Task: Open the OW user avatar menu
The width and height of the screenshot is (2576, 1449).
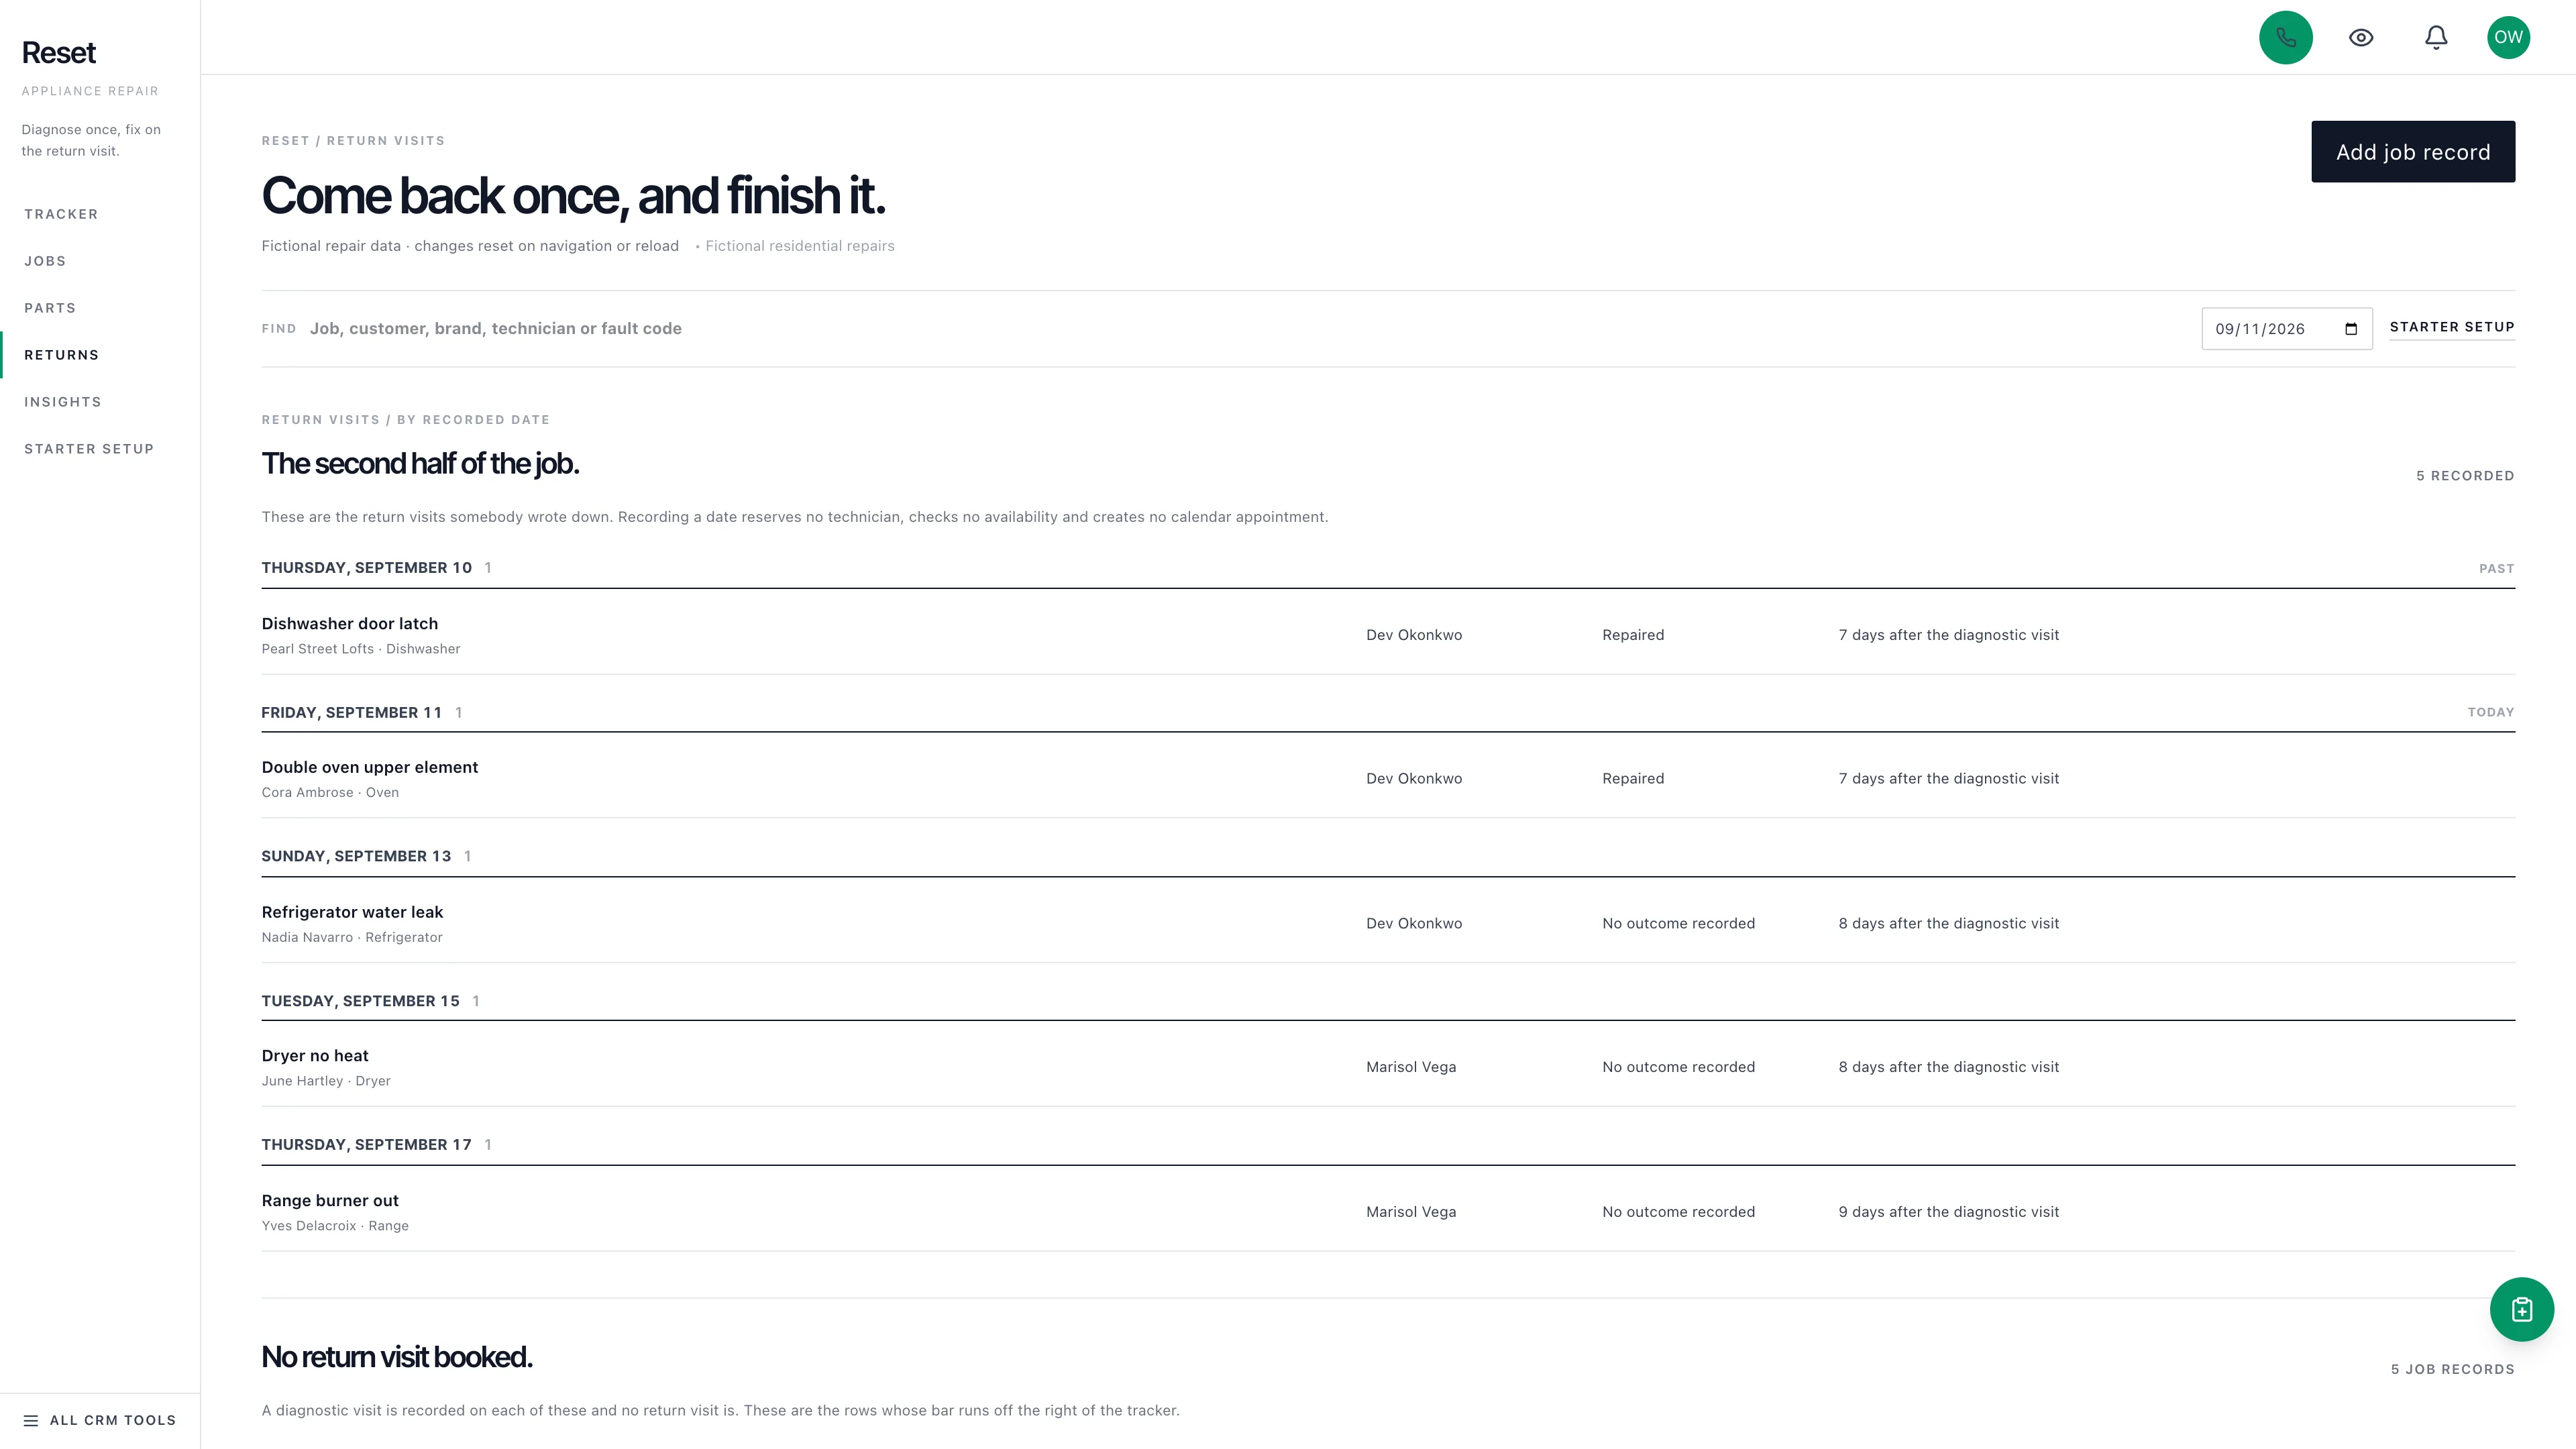Action: click(2508, 37)
